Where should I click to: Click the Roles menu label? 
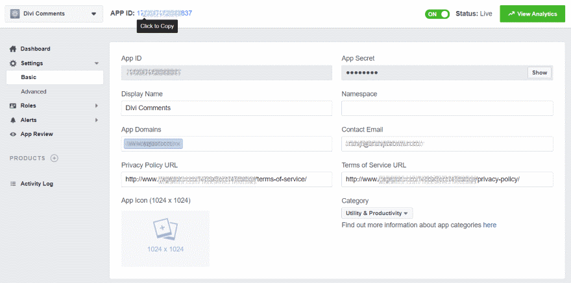point(29,106)
